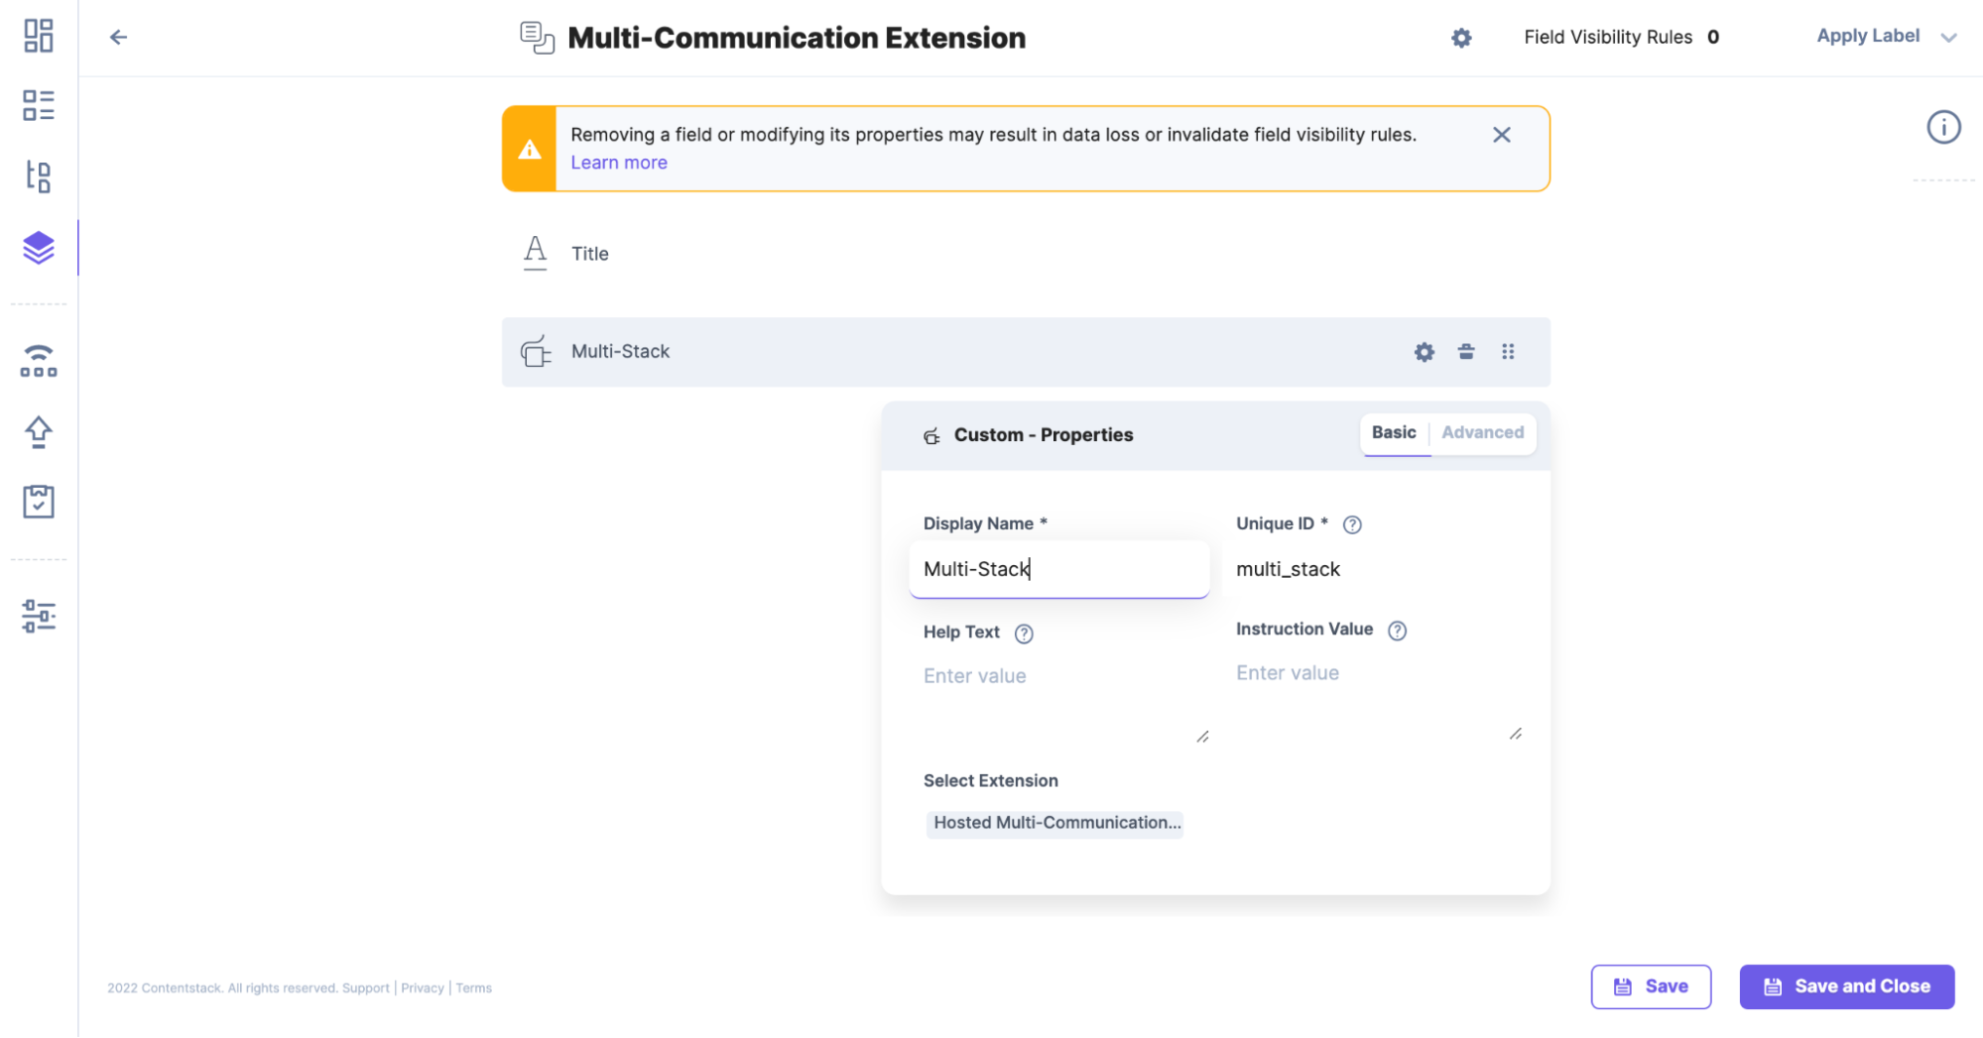Dismiss the data loss warning banner

pos(1501,135)
